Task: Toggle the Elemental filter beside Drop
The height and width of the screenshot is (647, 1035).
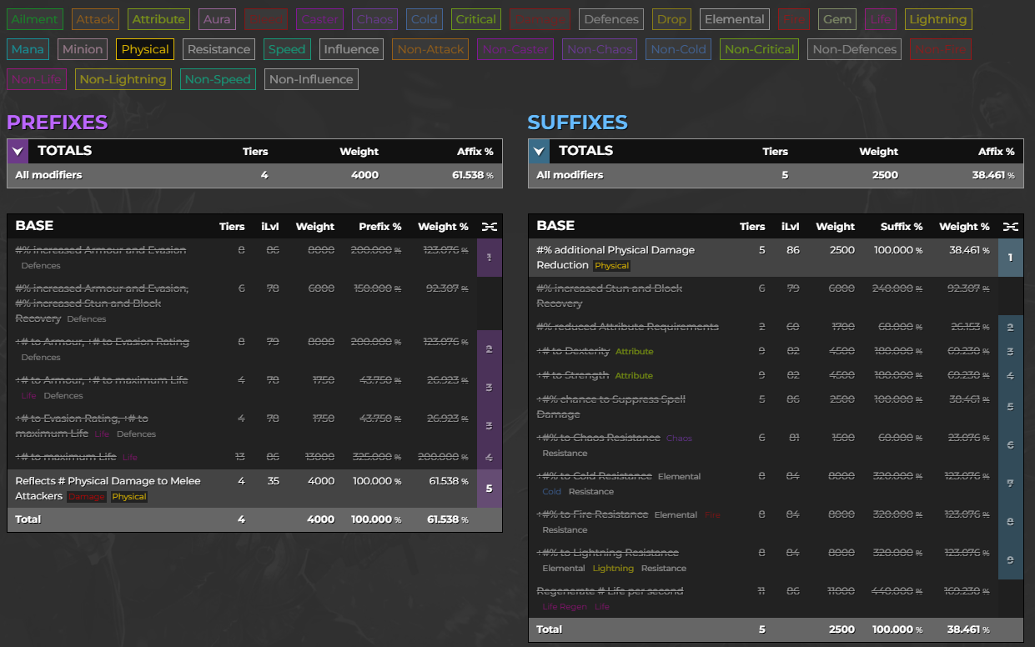Action: click(734, 19)
